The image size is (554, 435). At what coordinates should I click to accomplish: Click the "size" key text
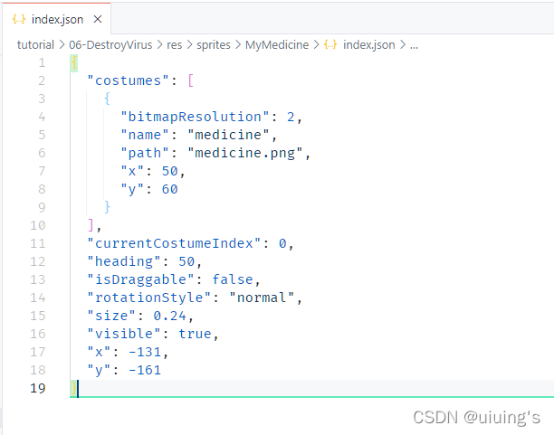(x=111, y=316)
